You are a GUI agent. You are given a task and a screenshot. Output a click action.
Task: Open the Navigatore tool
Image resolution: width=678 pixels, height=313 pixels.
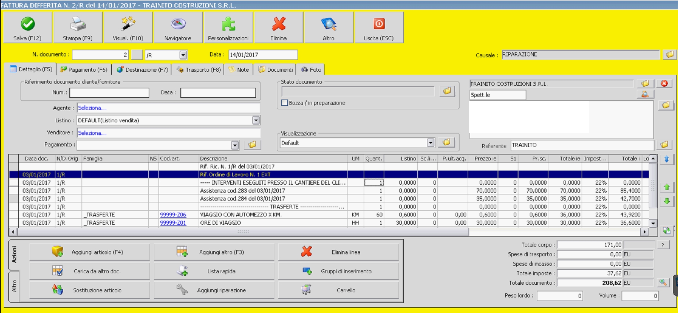click(x=178, y=27)
